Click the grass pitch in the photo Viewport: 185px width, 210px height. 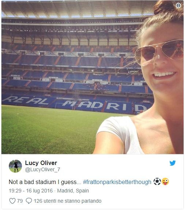coord(48,130)
